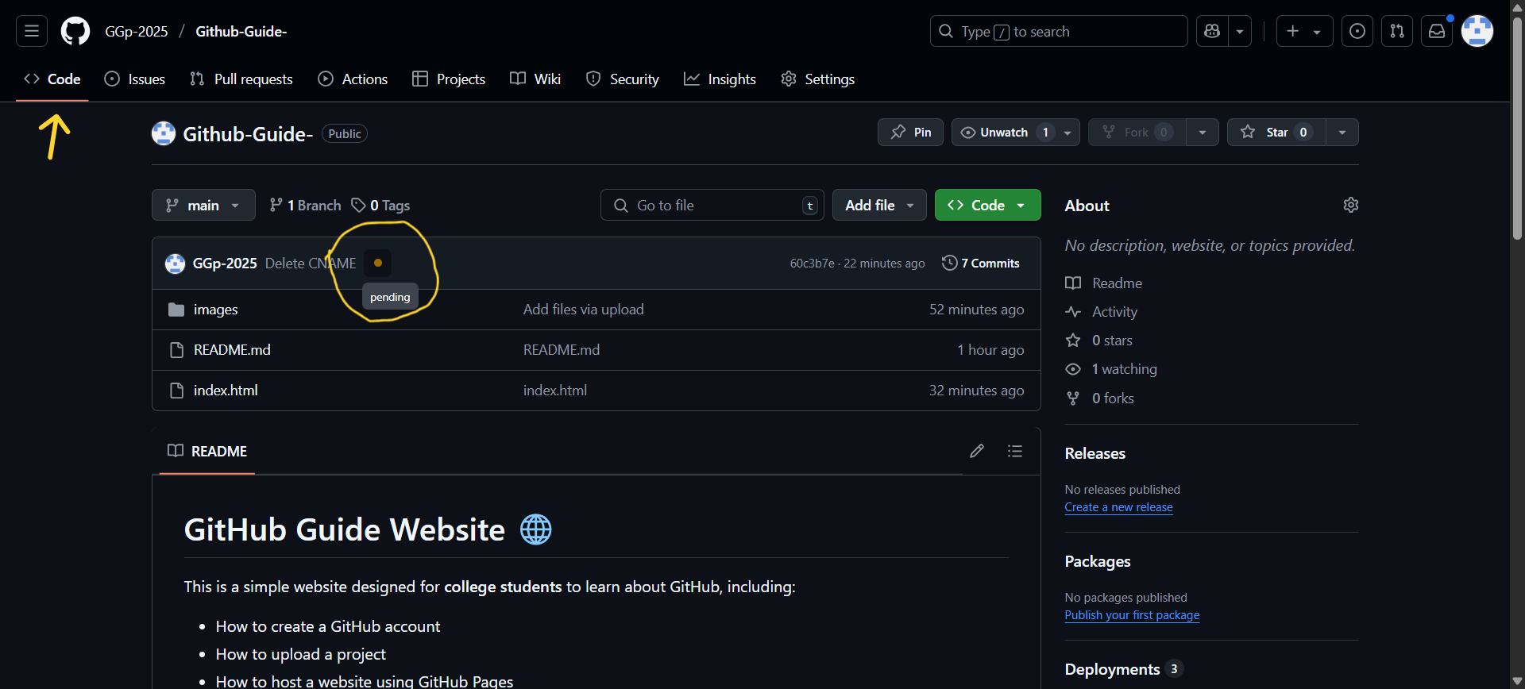
Task: Switch to the Code tab
Action: tap(52, 79)
